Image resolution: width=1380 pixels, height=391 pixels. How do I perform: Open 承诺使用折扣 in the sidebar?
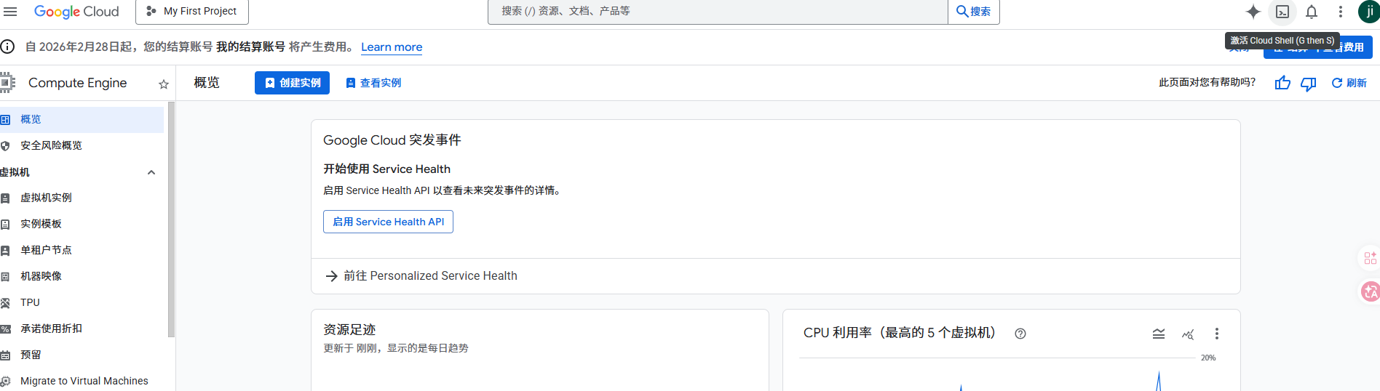82,329
